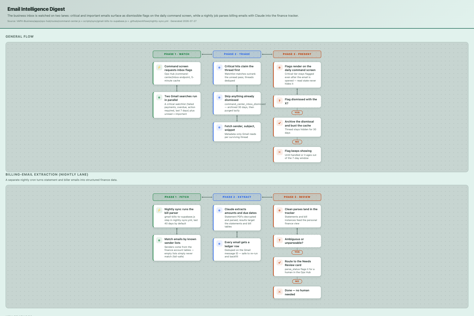Select the Phase 3 · Present header
Viewport: 474px width, 316px height.
click(297, 54)
